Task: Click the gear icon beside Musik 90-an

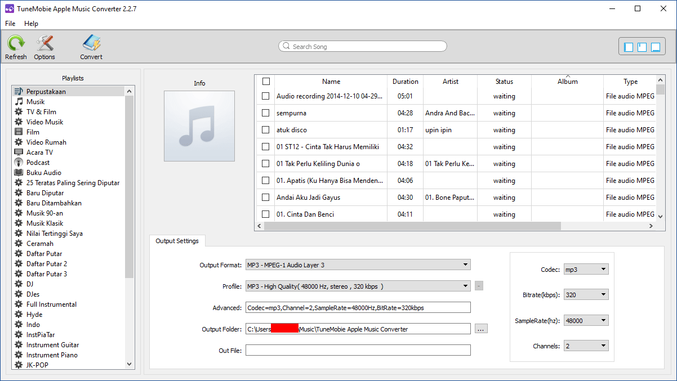Action: (x=19, y=213)
